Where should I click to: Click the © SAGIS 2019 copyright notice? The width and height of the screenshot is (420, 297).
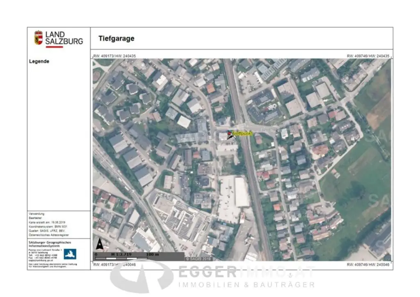click(x=198, y=259)
